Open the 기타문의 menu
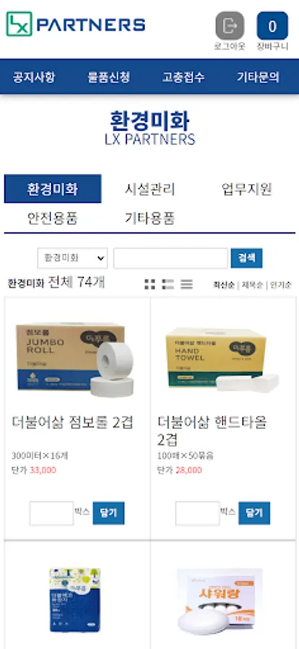The image size is (299, 649). pos(258,77)
